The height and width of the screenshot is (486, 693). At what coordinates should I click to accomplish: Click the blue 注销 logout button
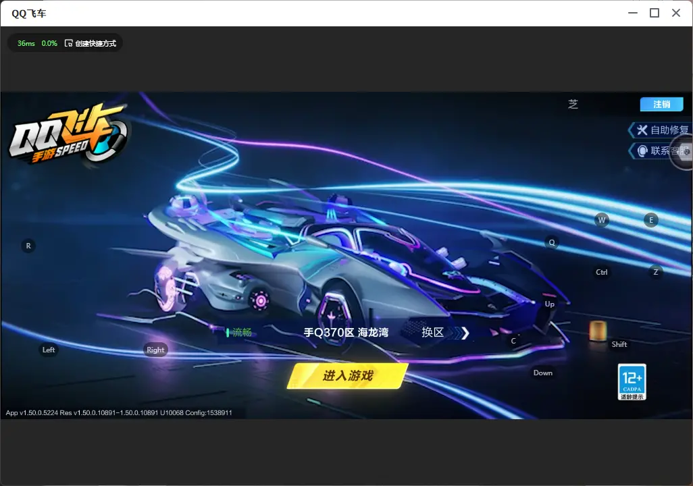coord(662,104)
